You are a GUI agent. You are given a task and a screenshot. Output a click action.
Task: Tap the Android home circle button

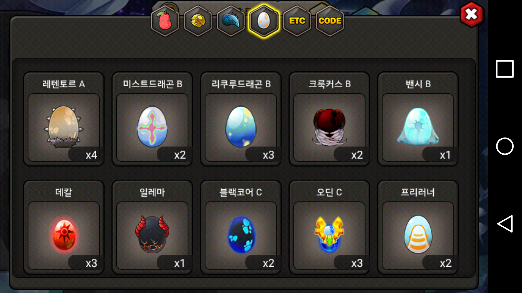coord(505,146)
